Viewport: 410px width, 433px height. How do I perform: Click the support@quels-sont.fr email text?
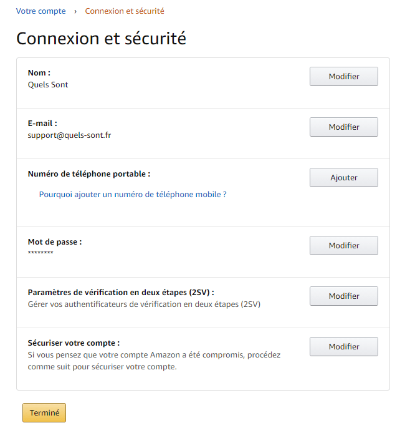[69, 135]
